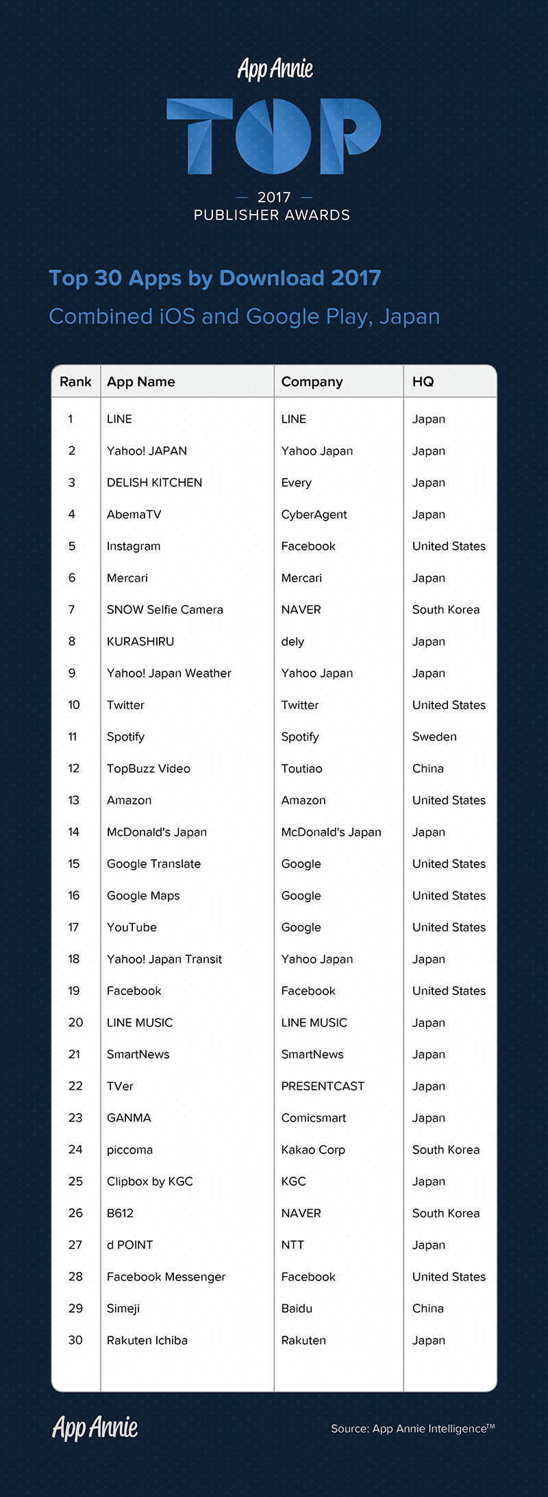Click the App Annie logo at top
The width and height of the screenshot is (548, 1497).
pos(275,69)
